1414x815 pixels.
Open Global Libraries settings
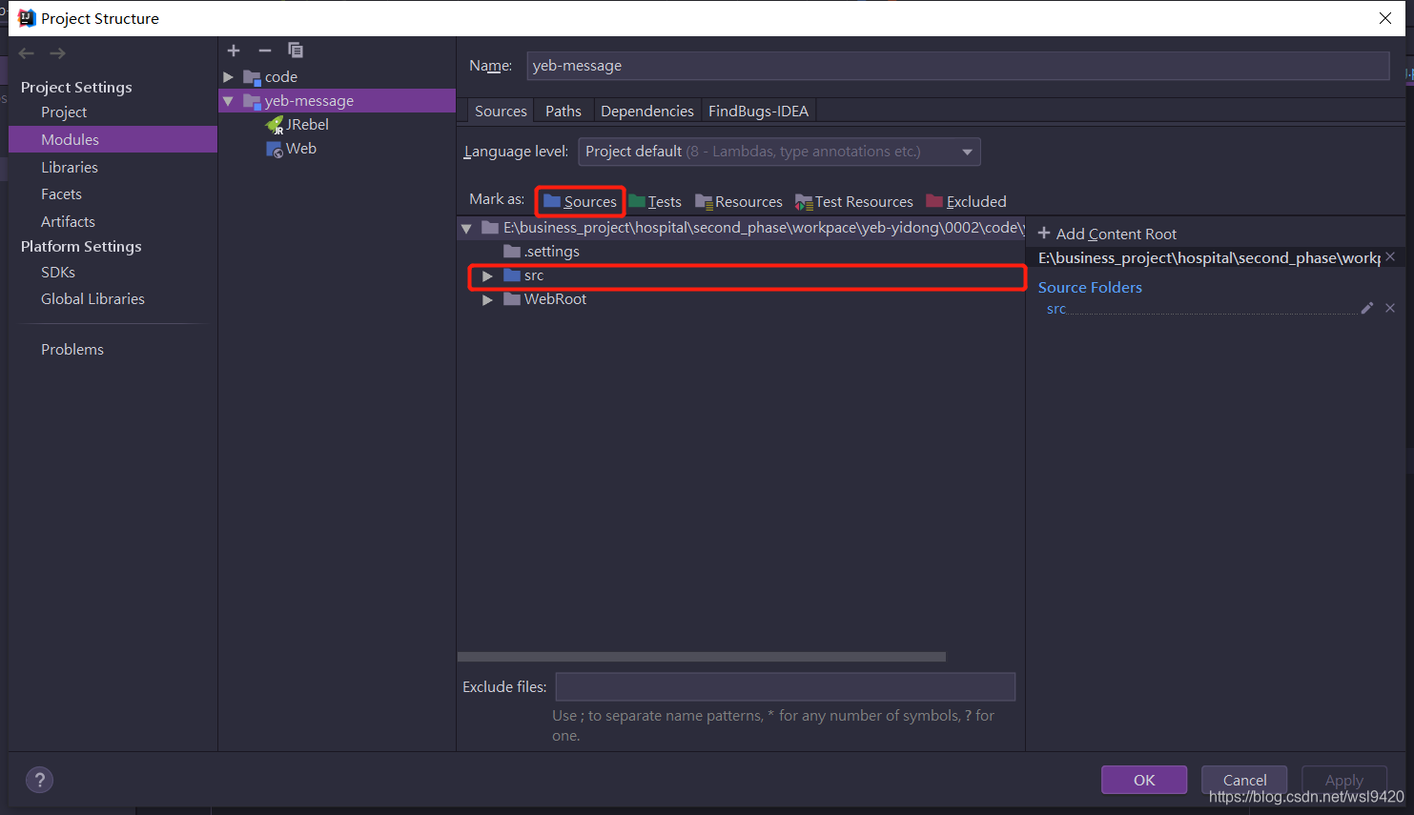coord(92,299)
